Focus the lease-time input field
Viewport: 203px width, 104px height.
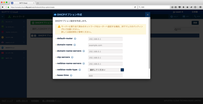point(105,76)
